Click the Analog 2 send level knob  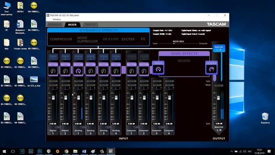point(91,71)
